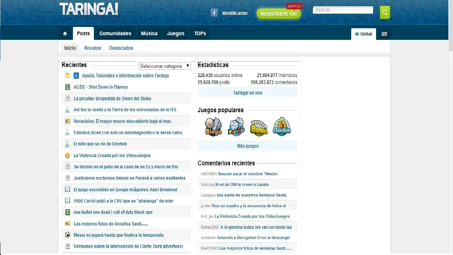Open post La peculiar despedida de Owen

[x=112, y=98]
